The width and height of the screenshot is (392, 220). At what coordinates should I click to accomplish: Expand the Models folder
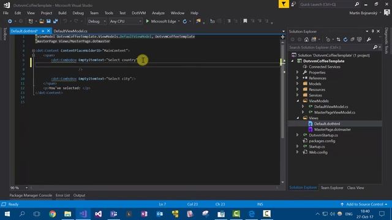(298, 84)
